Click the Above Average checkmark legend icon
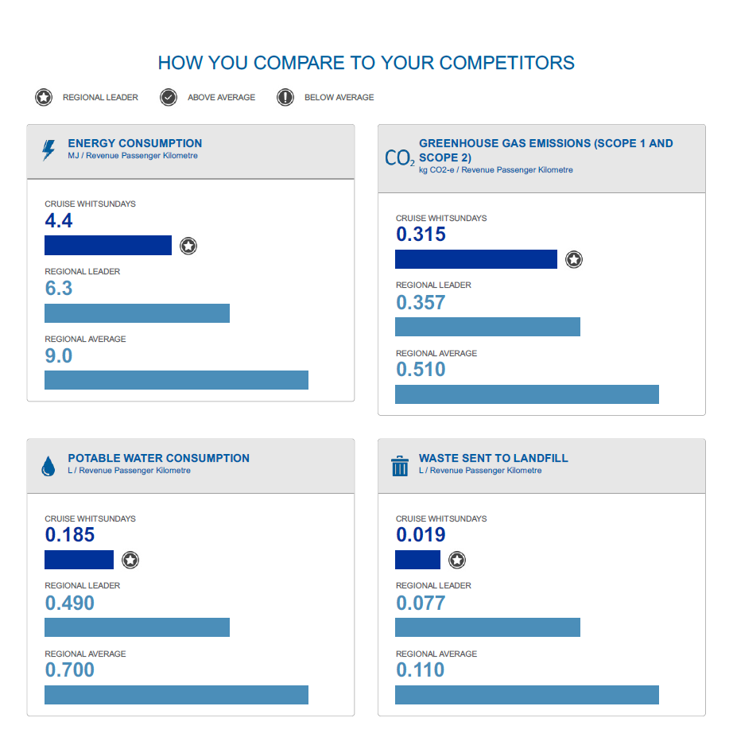The image size is (733, 745). pos(168,98)
